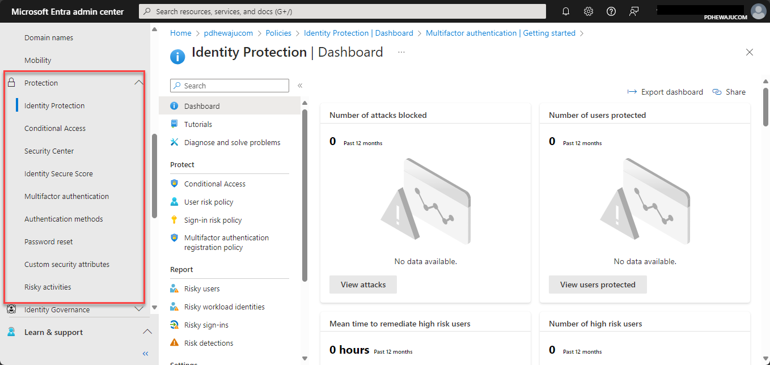Click the user account avatar
The image size is (770, 365).
(x=758, y=11)
